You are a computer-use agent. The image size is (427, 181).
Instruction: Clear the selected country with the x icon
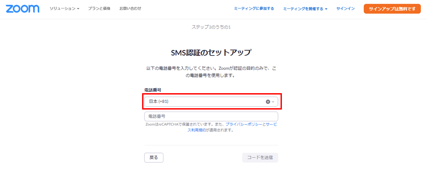pos(268,102)
